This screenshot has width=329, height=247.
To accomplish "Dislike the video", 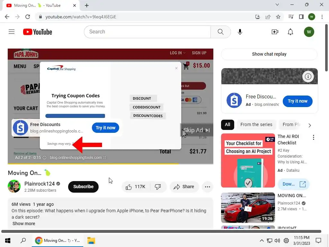I will (158, 187).
